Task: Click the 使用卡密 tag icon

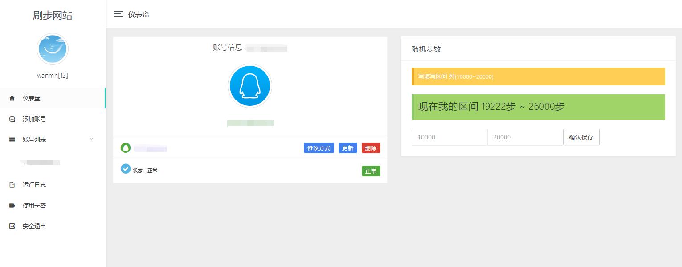Action: coord(12,206)
